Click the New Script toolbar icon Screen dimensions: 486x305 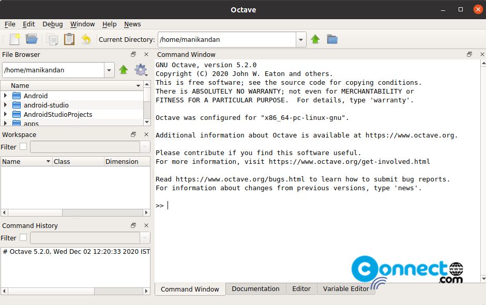14,39
